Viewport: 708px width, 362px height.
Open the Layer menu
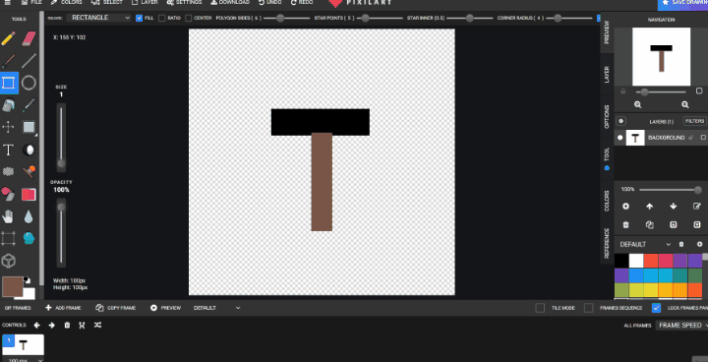point(145,2)
